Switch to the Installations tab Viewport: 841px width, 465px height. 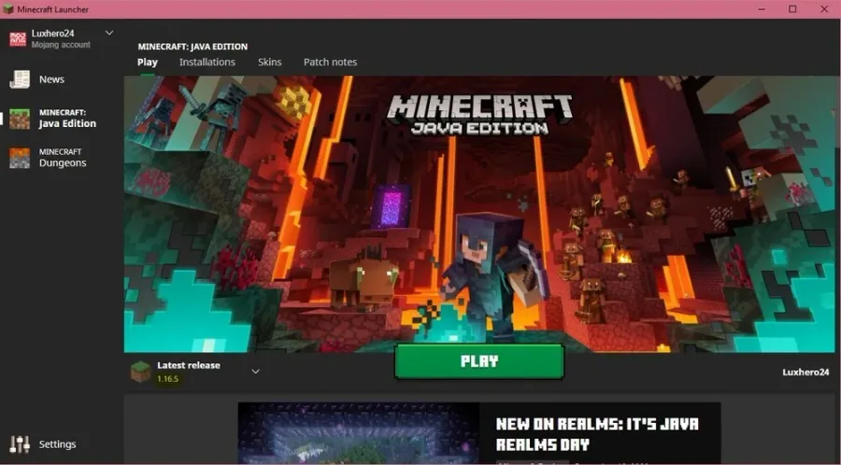(207, 63)
